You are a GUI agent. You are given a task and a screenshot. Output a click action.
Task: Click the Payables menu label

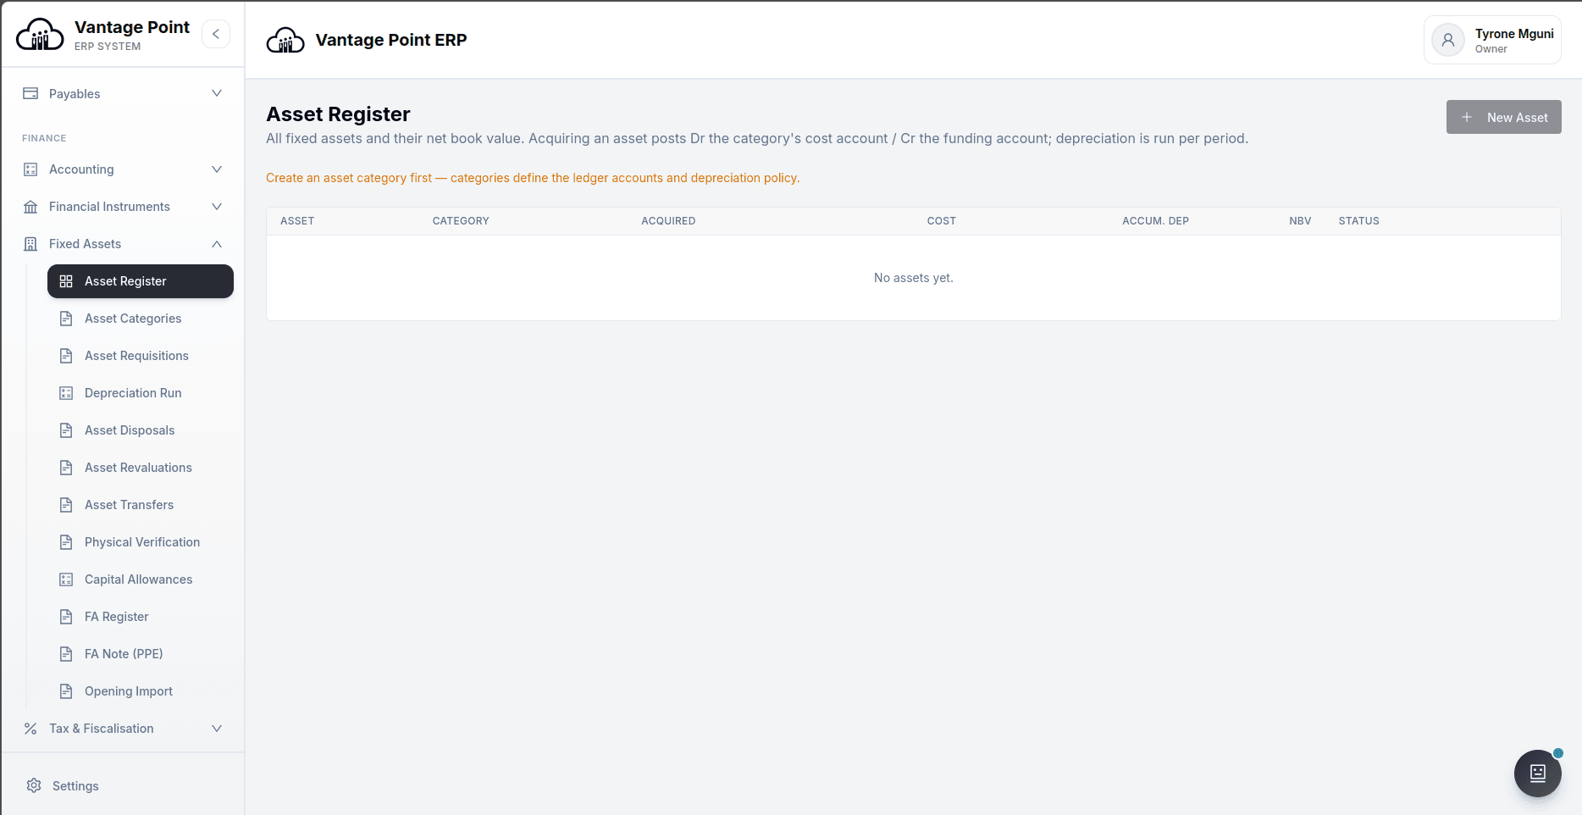pos(75,94)
